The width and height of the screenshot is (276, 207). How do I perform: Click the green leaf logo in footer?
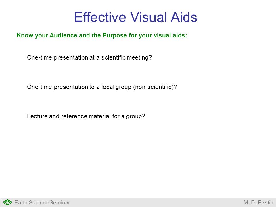pyautogui.click(x=7, y=202)
